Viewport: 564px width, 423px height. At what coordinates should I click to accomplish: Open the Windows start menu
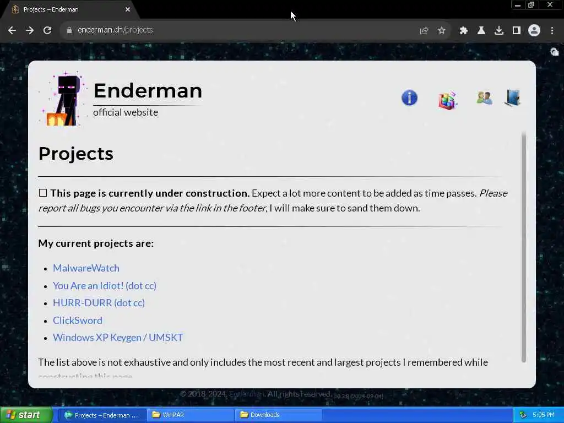26,415
